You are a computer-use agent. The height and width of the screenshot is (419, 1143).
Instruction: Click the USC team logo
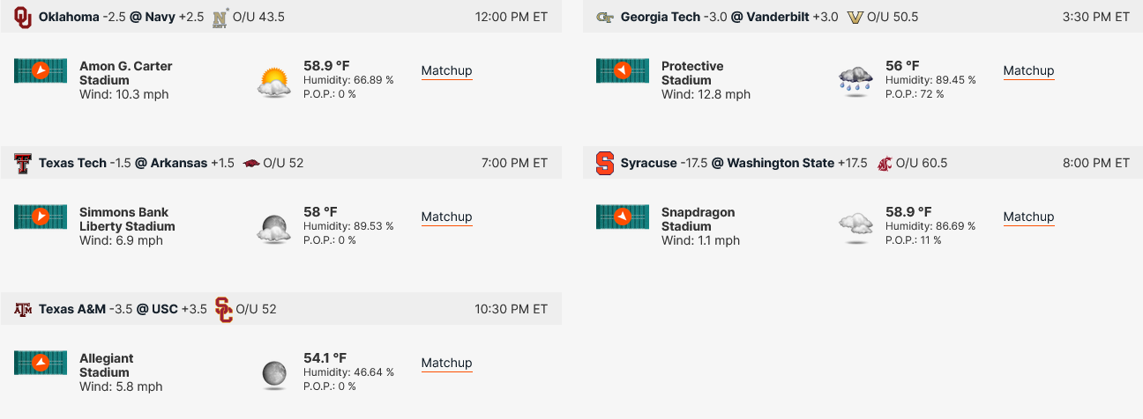pyautogui.click(x=223, y=309)
